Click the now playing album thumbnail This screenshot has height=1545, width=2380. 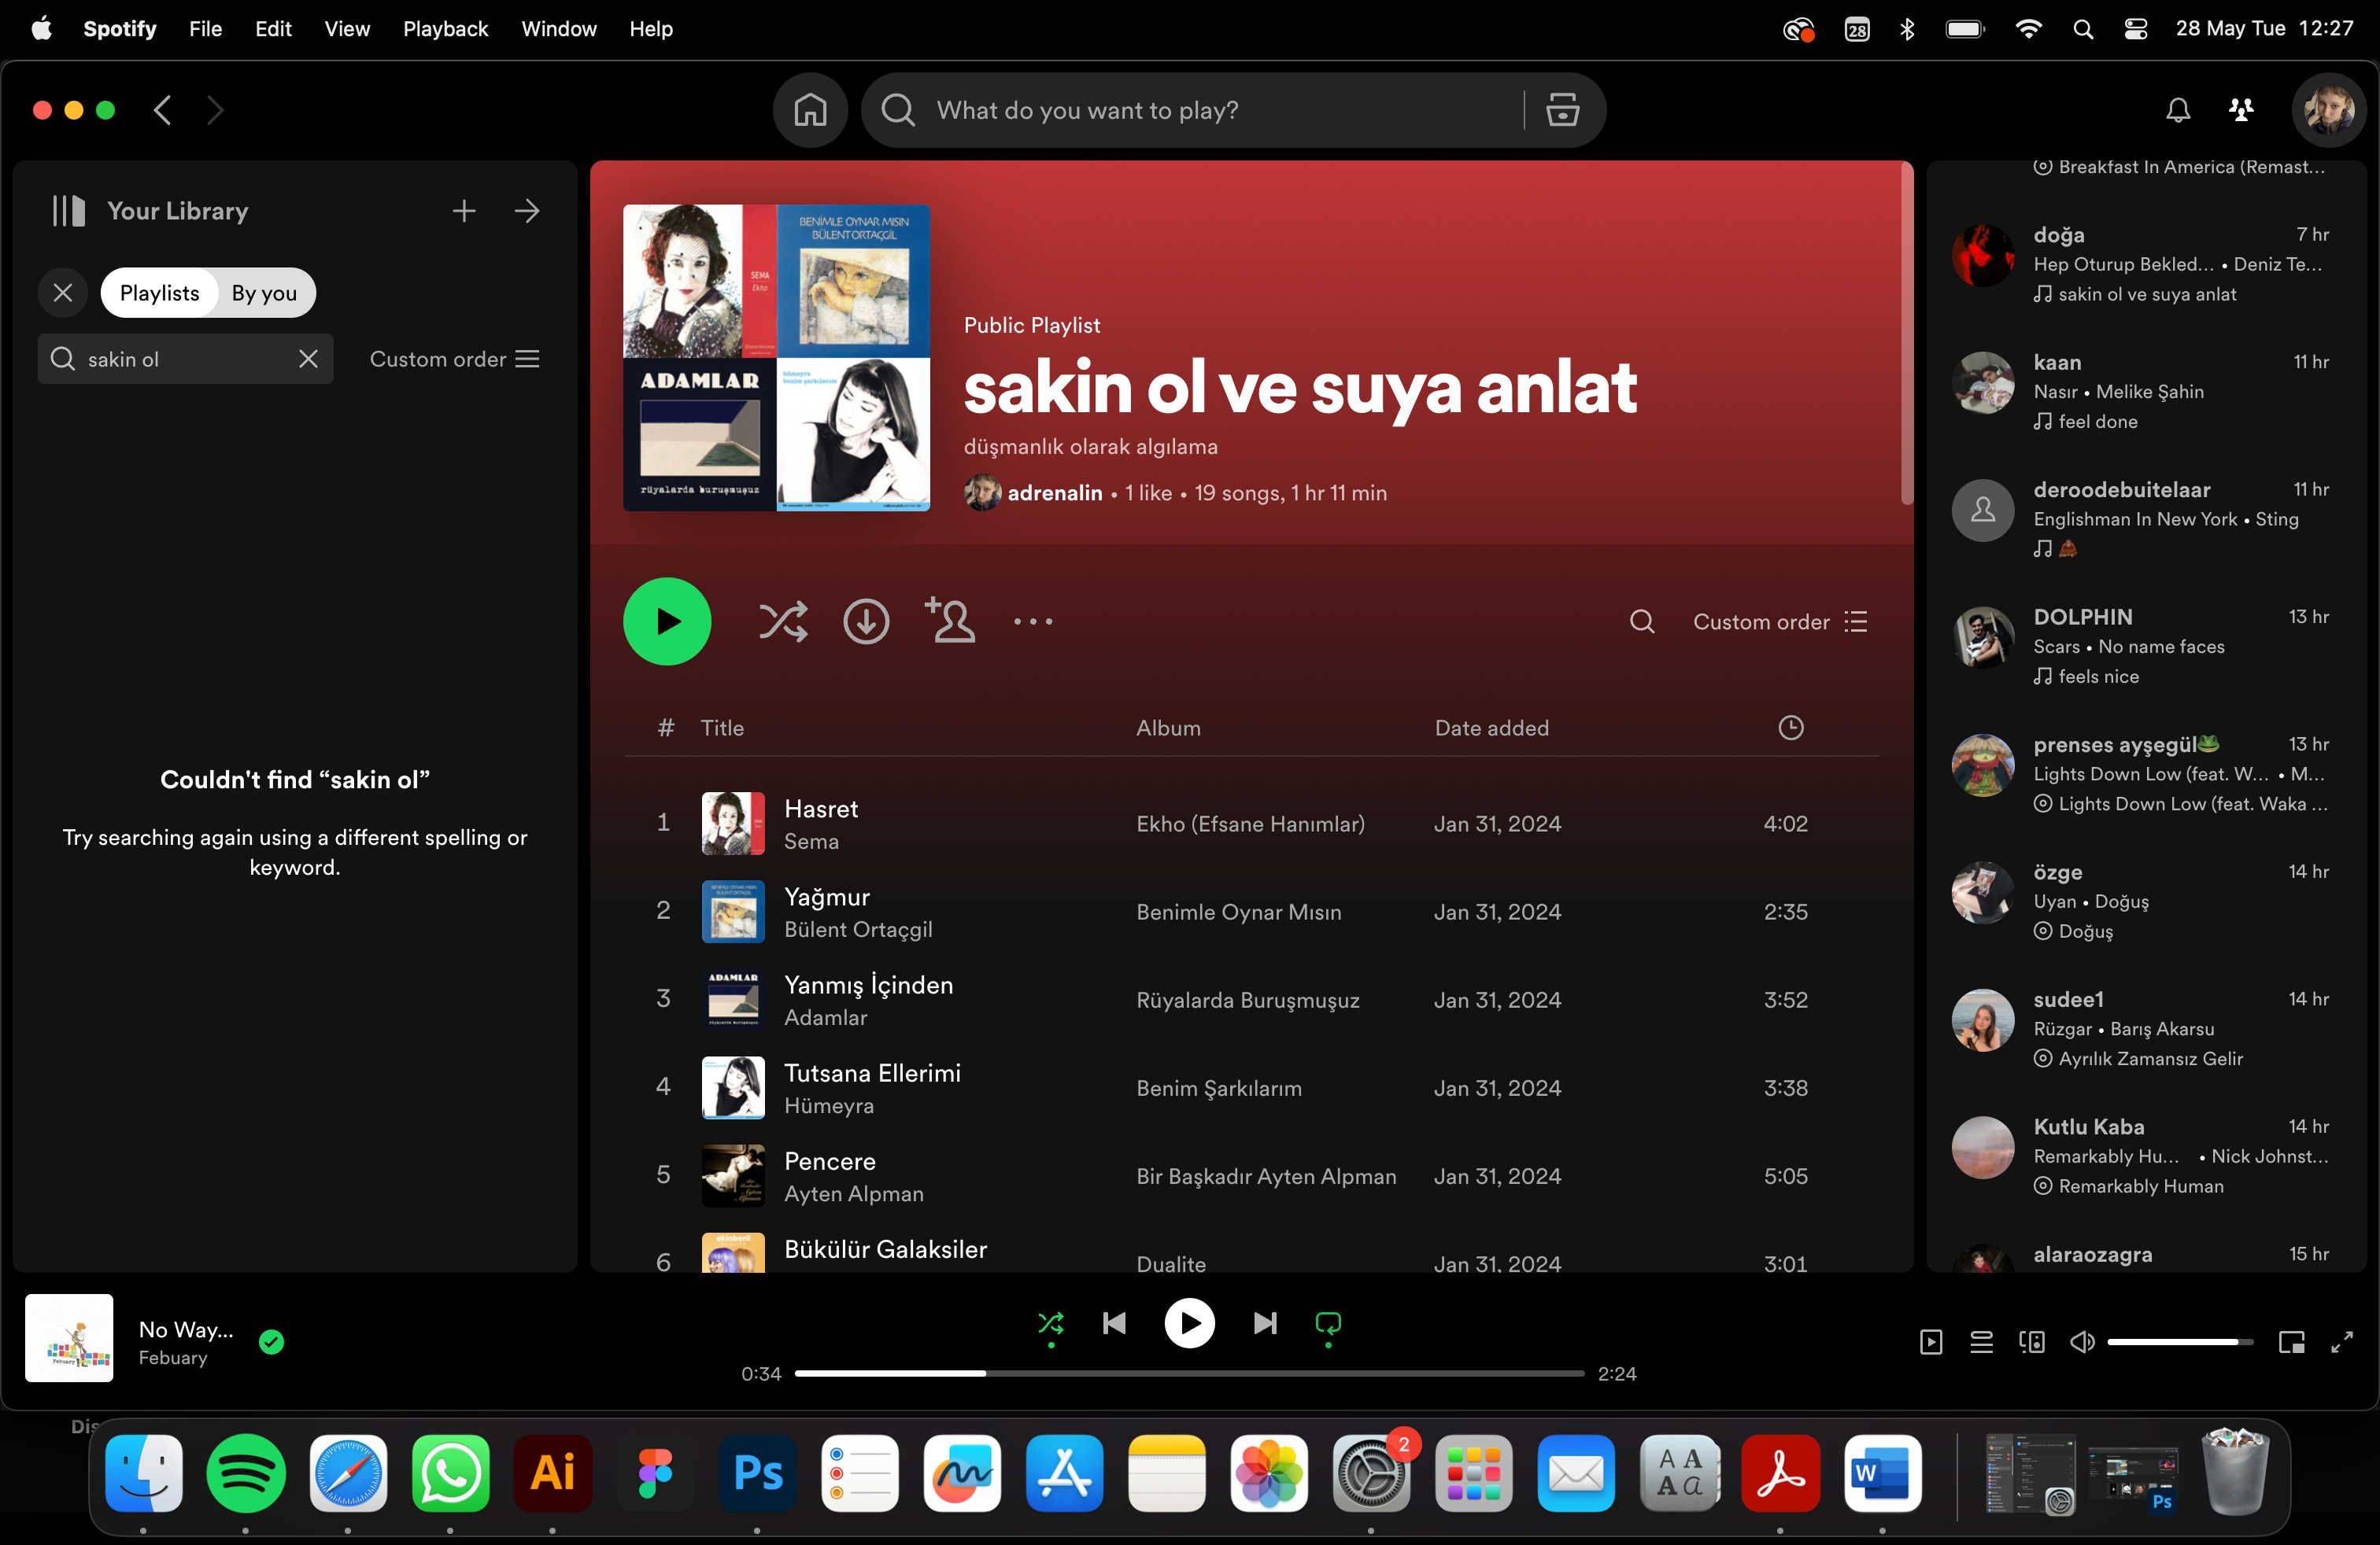coord(69,1338)
